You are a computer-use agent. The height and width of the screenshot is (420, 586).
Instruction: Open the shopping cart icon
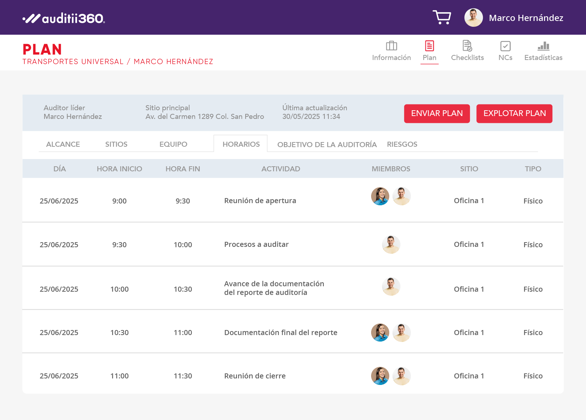442,17
